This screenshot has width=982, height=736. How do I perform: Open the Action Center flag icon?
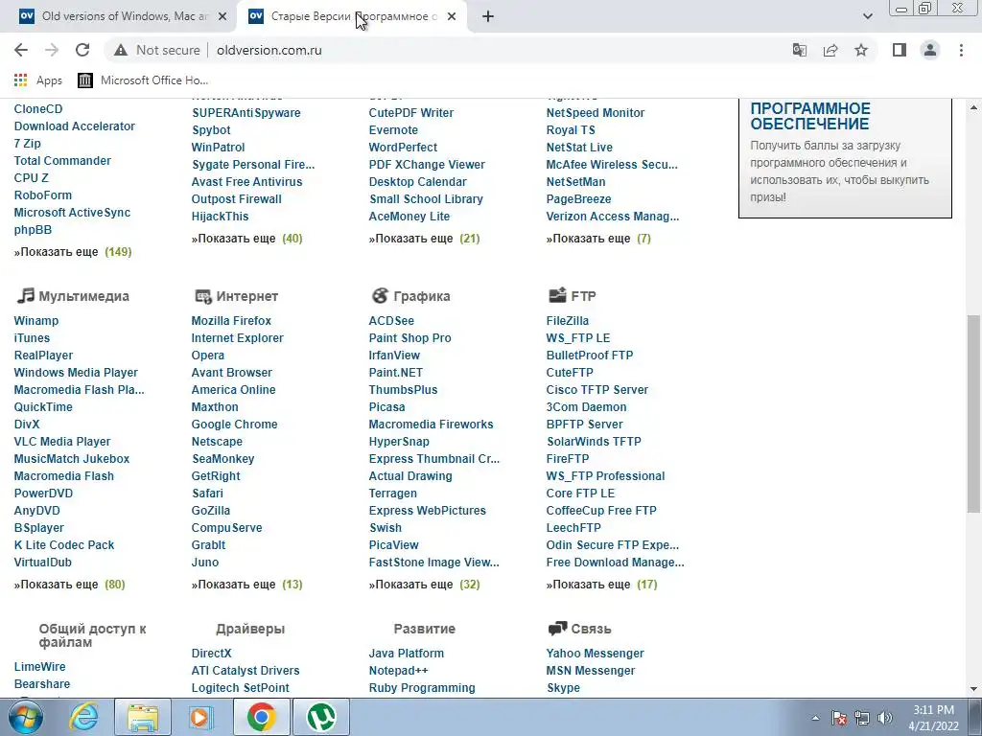(839, 718)
